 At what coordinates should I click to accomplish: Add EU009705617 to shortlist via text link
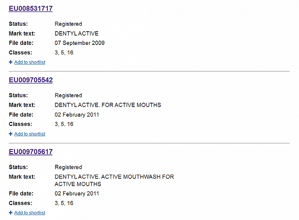29,213
